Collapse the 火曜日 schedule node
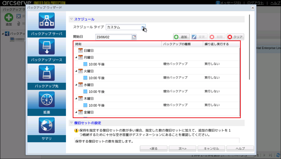Screen dimensions: 281x159 click(x=76, y=71)
